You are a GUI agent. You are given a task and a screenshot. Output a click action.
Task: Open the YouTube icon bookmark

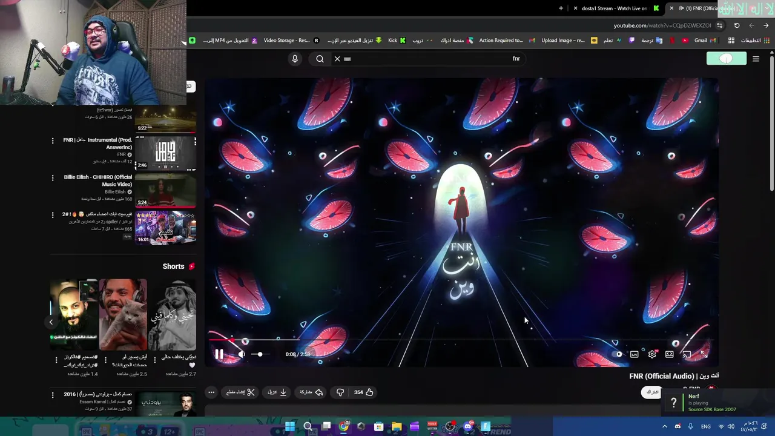coord(685,41)
